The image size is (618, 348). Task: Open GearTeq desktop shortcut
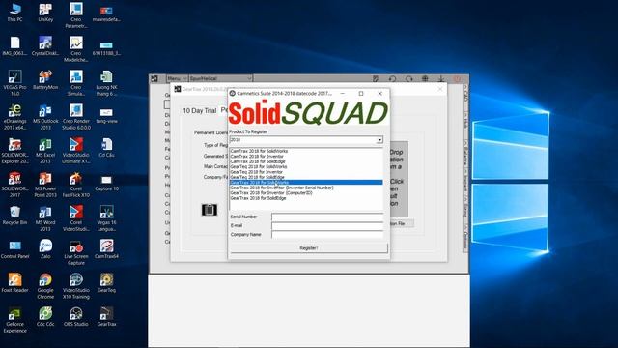coord(107,283)
